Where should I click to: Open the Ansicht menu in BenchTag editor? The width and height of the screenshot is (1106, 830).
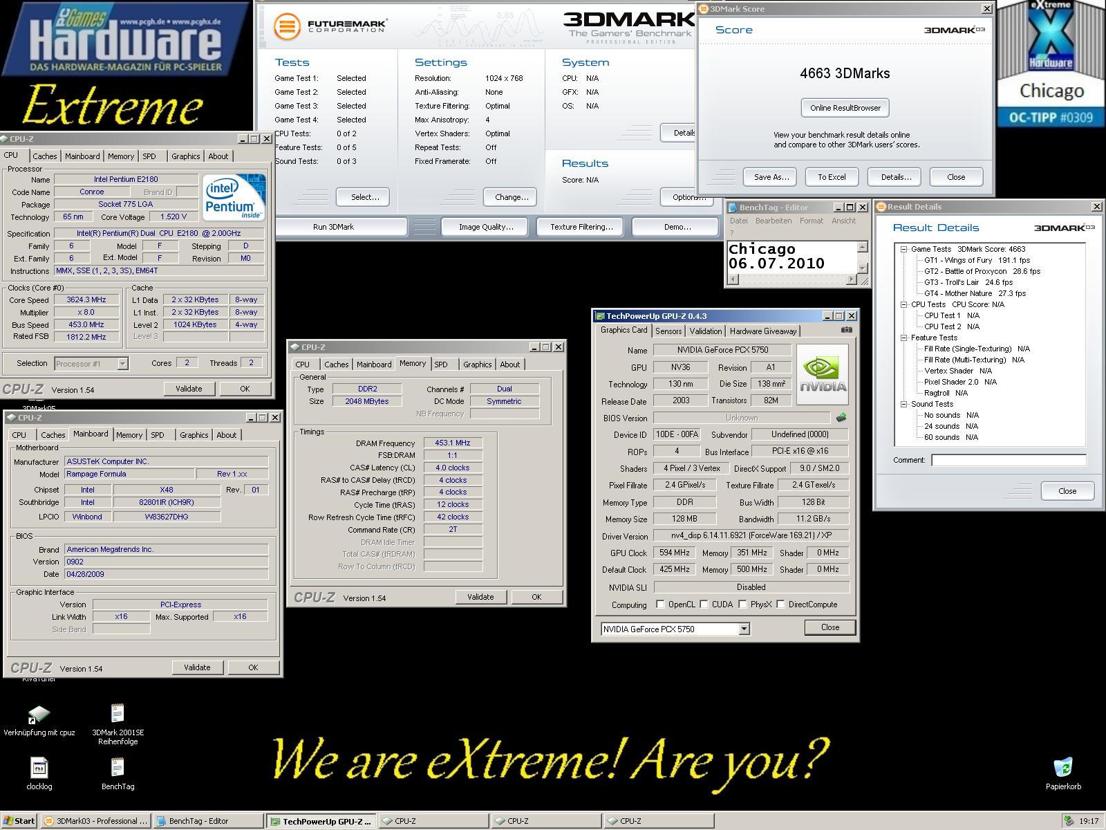(x=843, y=221)
